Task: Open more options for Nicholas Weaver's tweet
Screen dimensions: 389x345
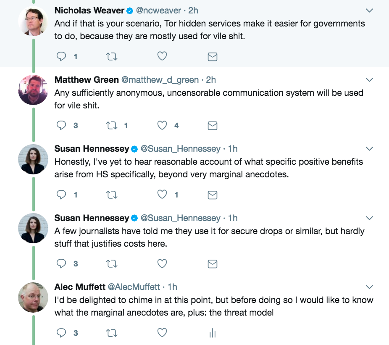Action: (x=369, y=11)
